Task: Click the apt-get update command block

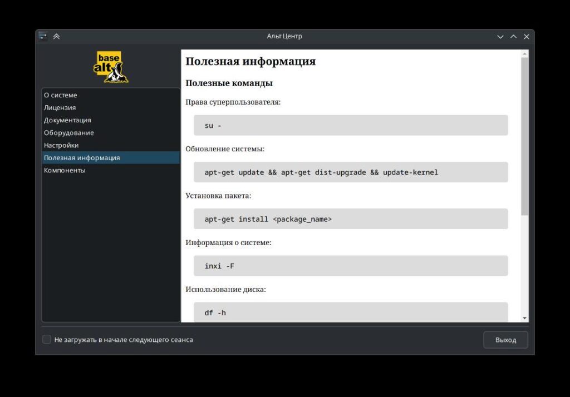Action: point(351,172)
